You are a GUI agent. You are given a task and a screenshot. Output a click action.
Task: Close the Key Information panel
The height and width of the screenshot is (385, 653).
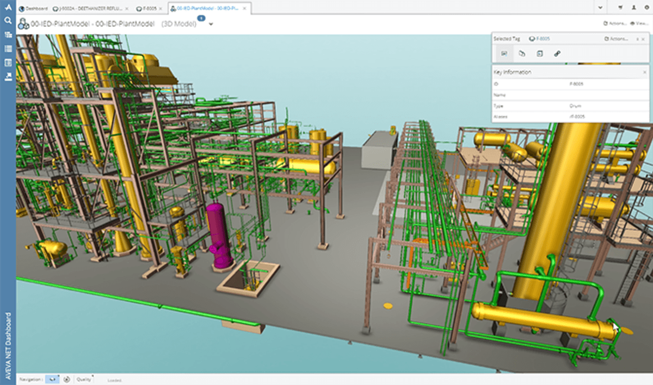point(645,72)
